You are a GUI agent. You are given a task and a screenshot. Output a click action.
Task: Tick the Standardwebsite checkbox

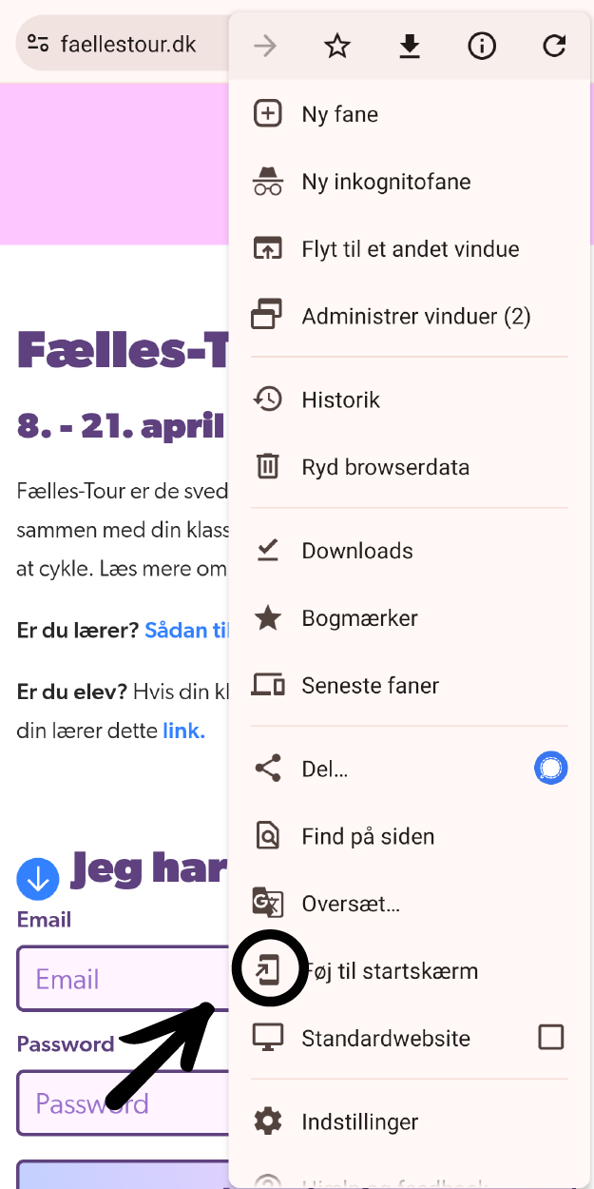coord(551,1037)
